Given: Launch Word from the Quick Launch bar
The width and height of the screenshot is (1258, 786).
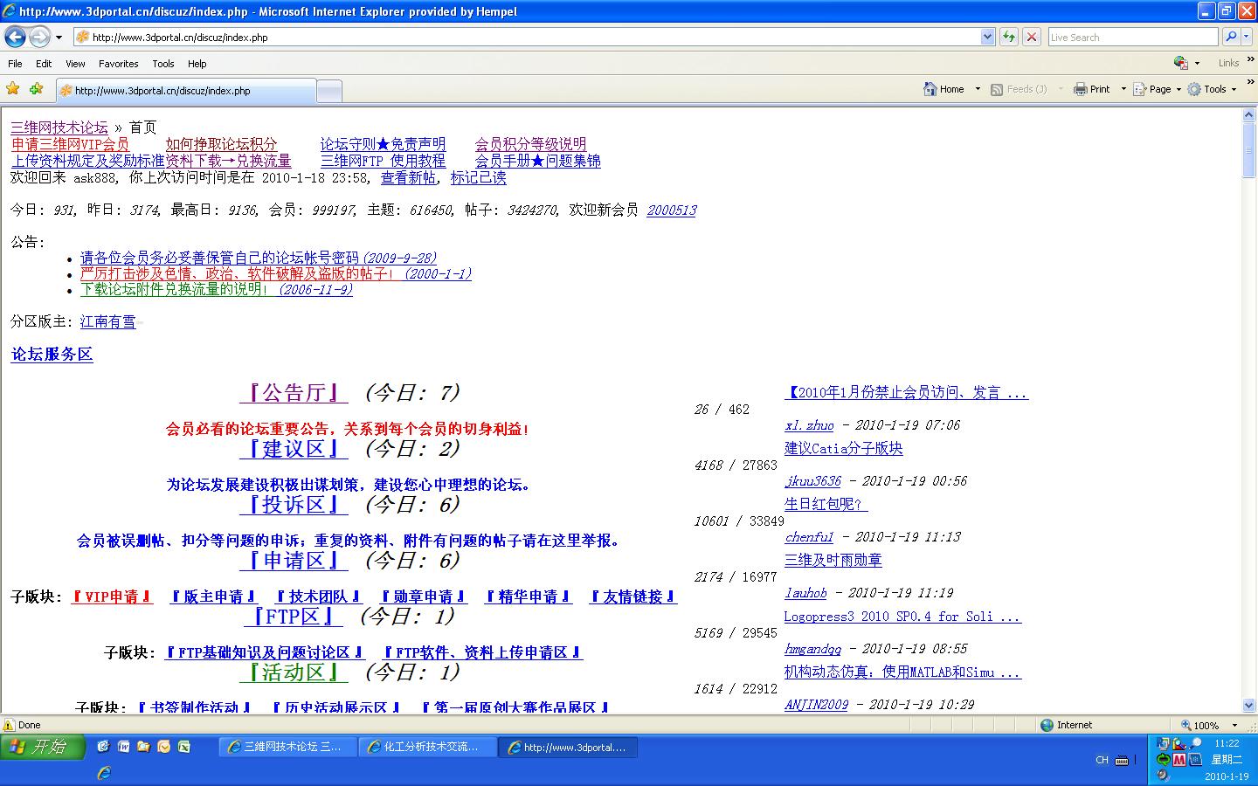Looking at the screenshot, I should (x=124, y=747).
